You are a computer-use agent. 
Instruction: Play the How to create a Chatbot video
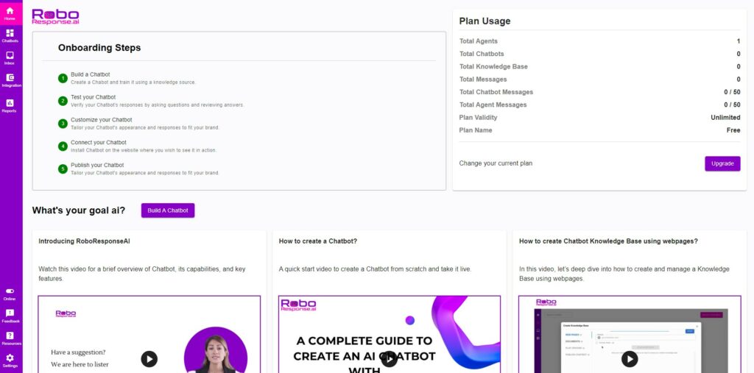[389, 358]
